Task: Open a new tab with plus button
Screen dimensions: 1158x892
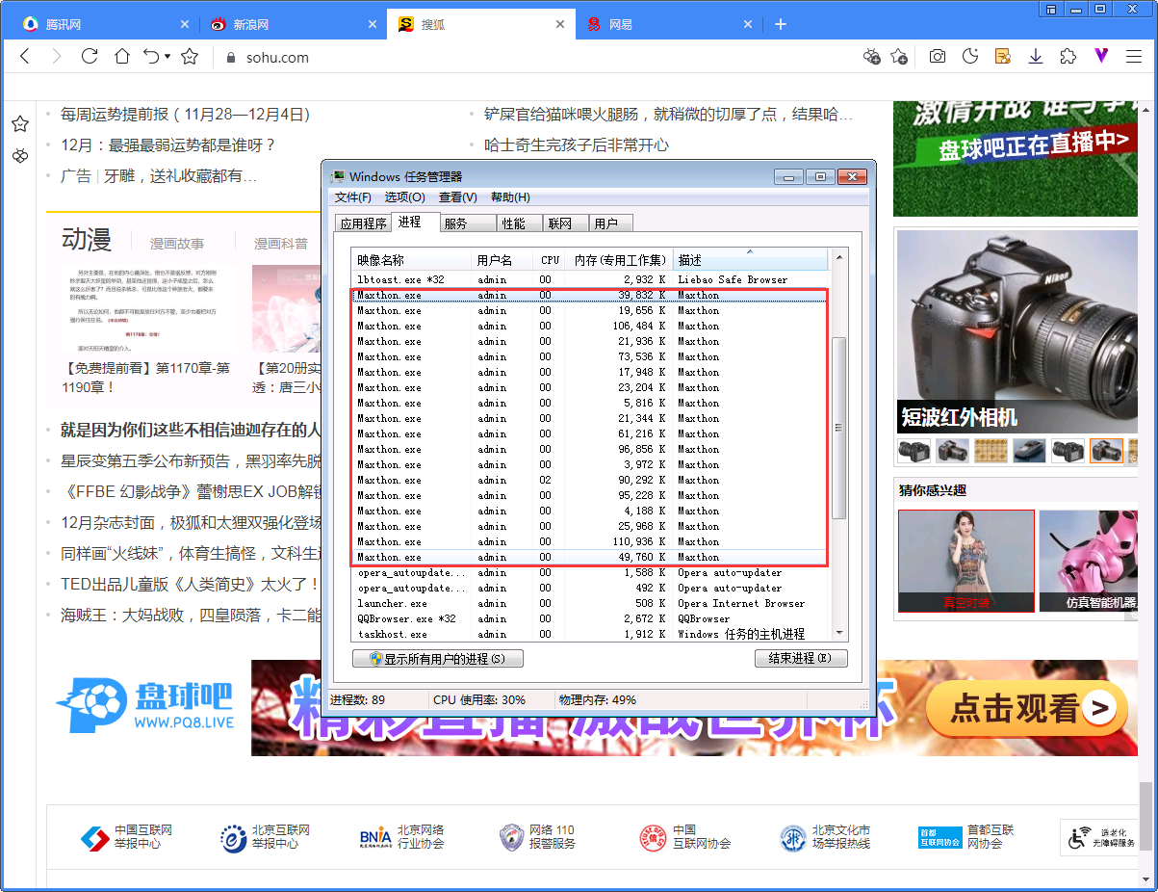Action: pos(781,24)
